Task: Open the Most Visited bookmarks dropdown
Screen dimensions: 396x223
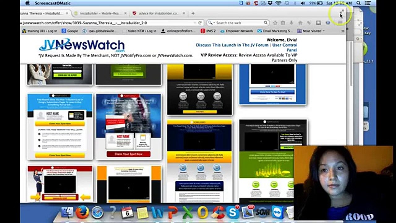Action: click(x=311, y=31)
